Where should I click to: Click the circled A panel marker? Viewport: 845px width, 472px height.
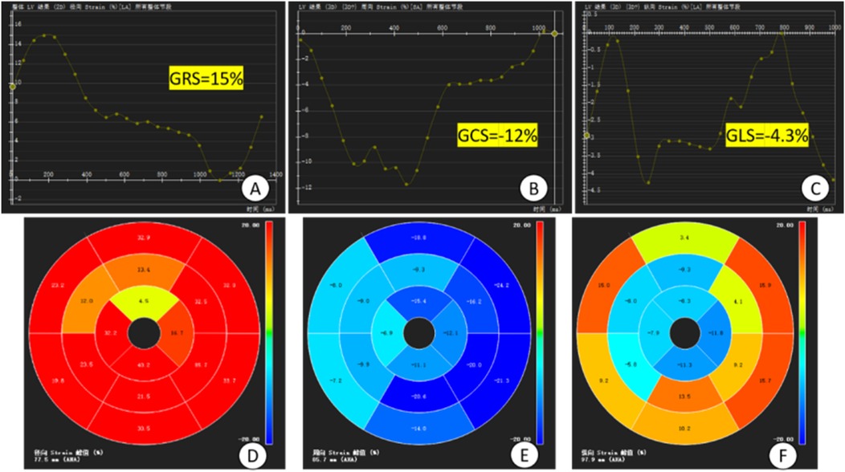[x=255, y=189]
